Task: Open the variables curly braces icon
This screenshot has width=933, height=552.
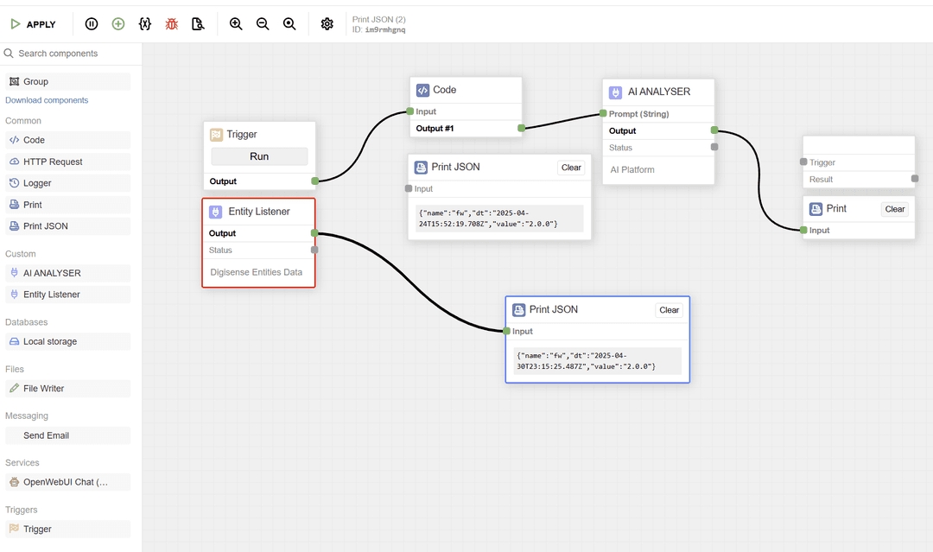Action: tap(144, 24)
